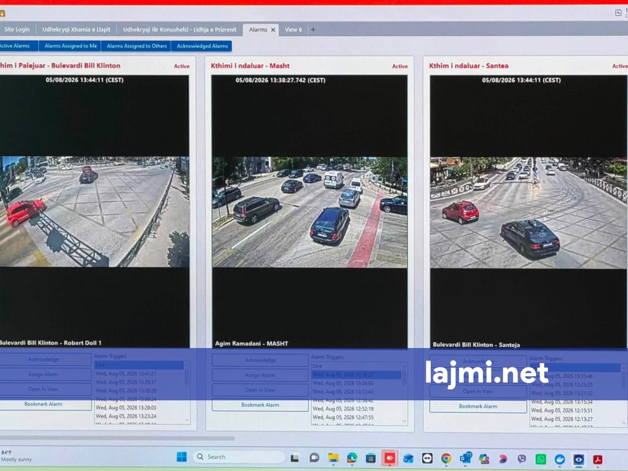The width and height of the screenshot is (628, 471).
Task: Select trigger 13:28:03 in first alarm list
Action: (x=139, y=408)
